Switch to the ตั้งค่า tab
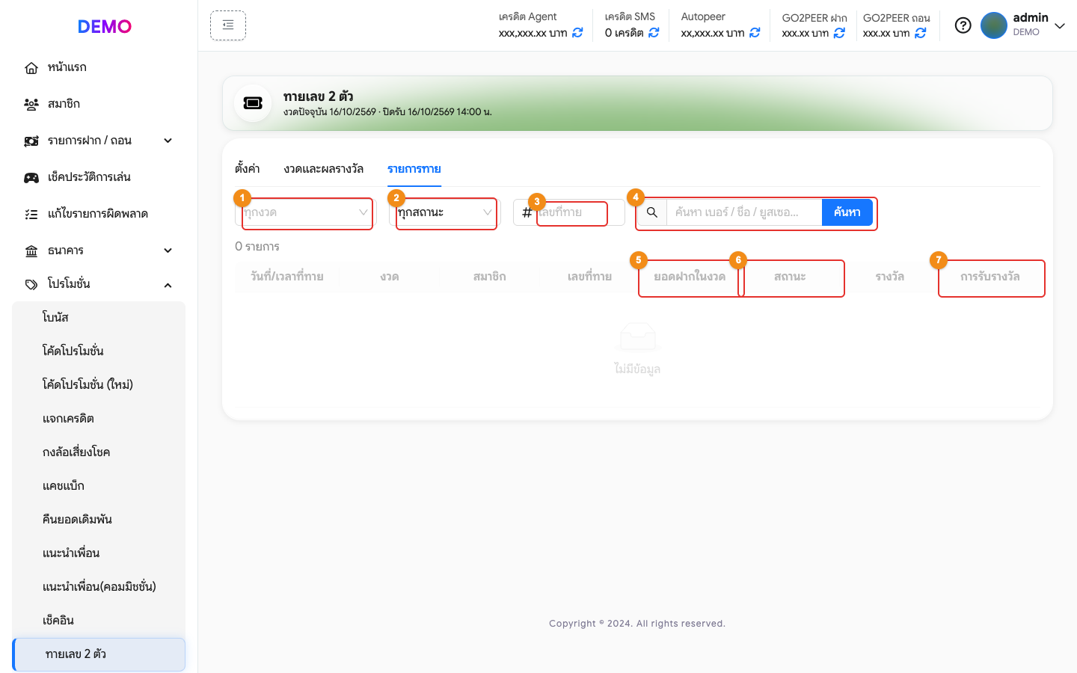The width and height of the screenshot is (1077, 673). [248, 169]
